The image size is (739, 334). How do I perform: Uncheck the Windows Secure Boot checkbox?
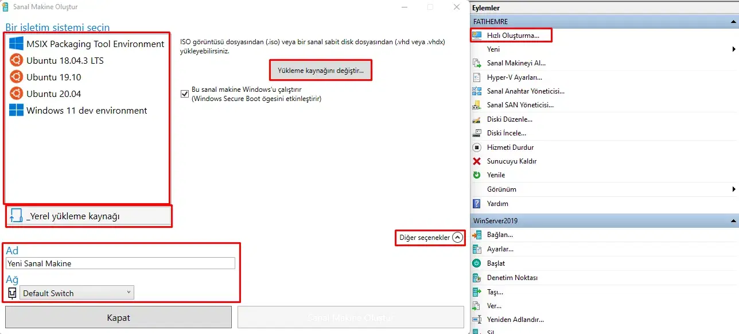[x=185, y=94]
